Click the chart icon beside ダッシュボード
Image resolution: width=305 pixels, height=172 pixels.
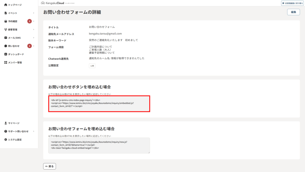pos(6,54)
